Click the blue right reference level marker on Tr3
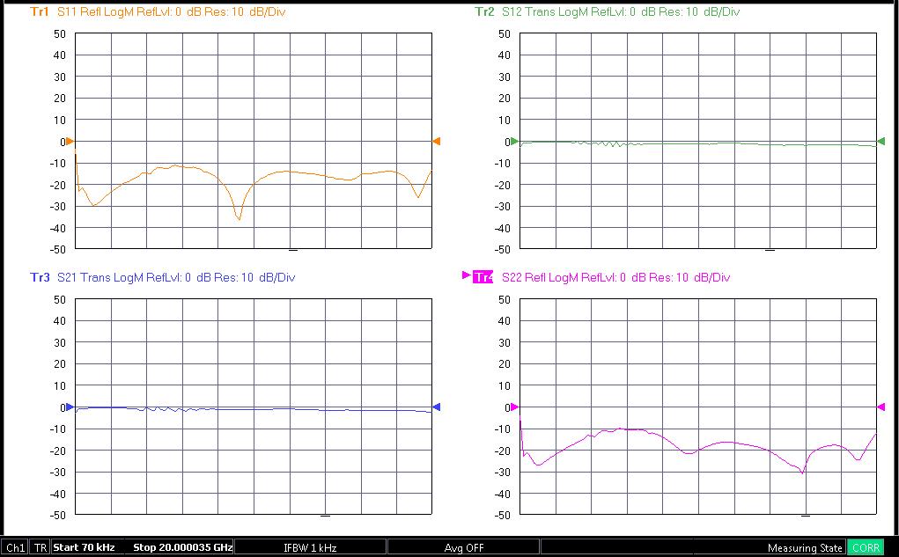Viewport: 899px width, 557px height. 437,407
